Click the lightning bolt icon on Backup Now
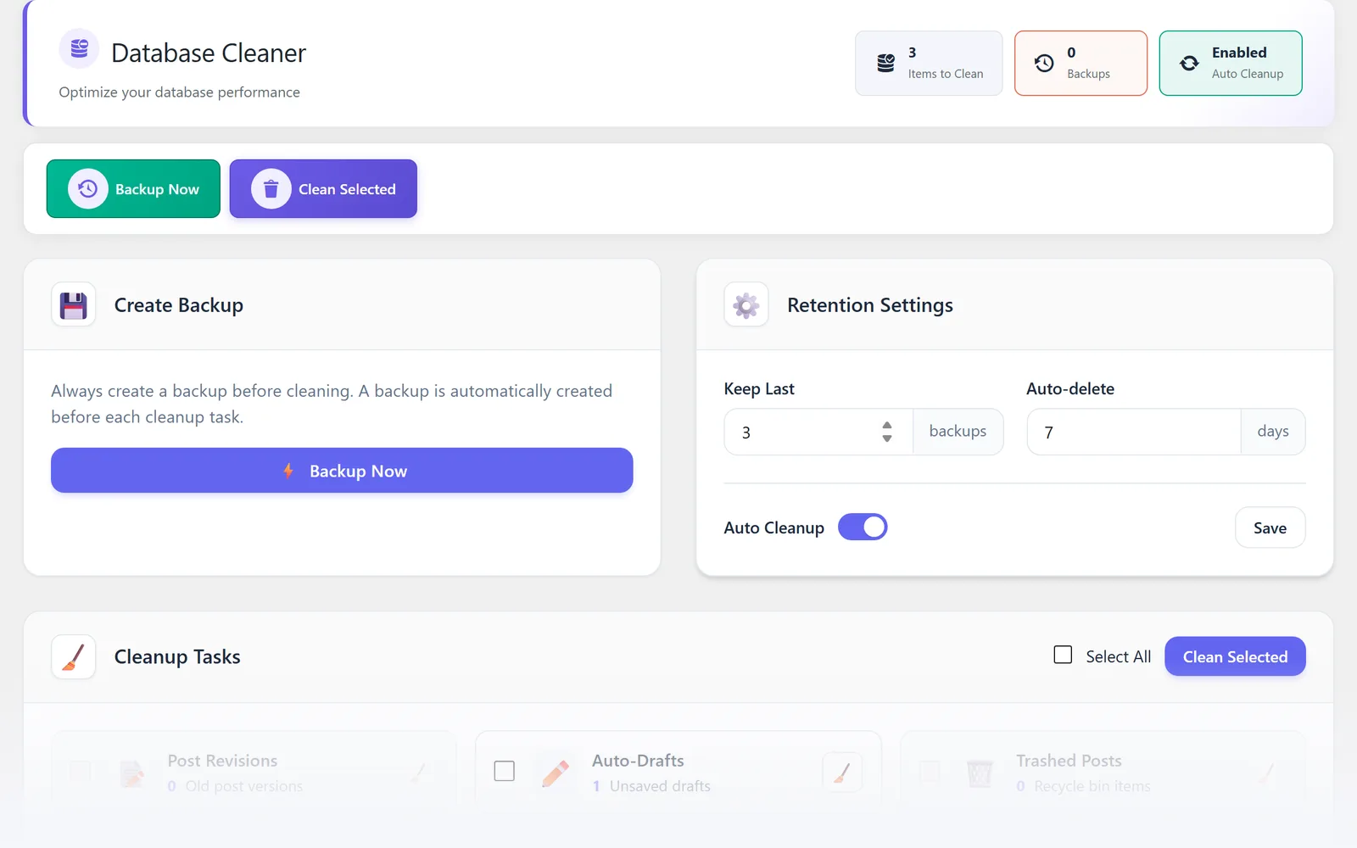The height and width of the screenshot is (848, 1357). point(288,471)
